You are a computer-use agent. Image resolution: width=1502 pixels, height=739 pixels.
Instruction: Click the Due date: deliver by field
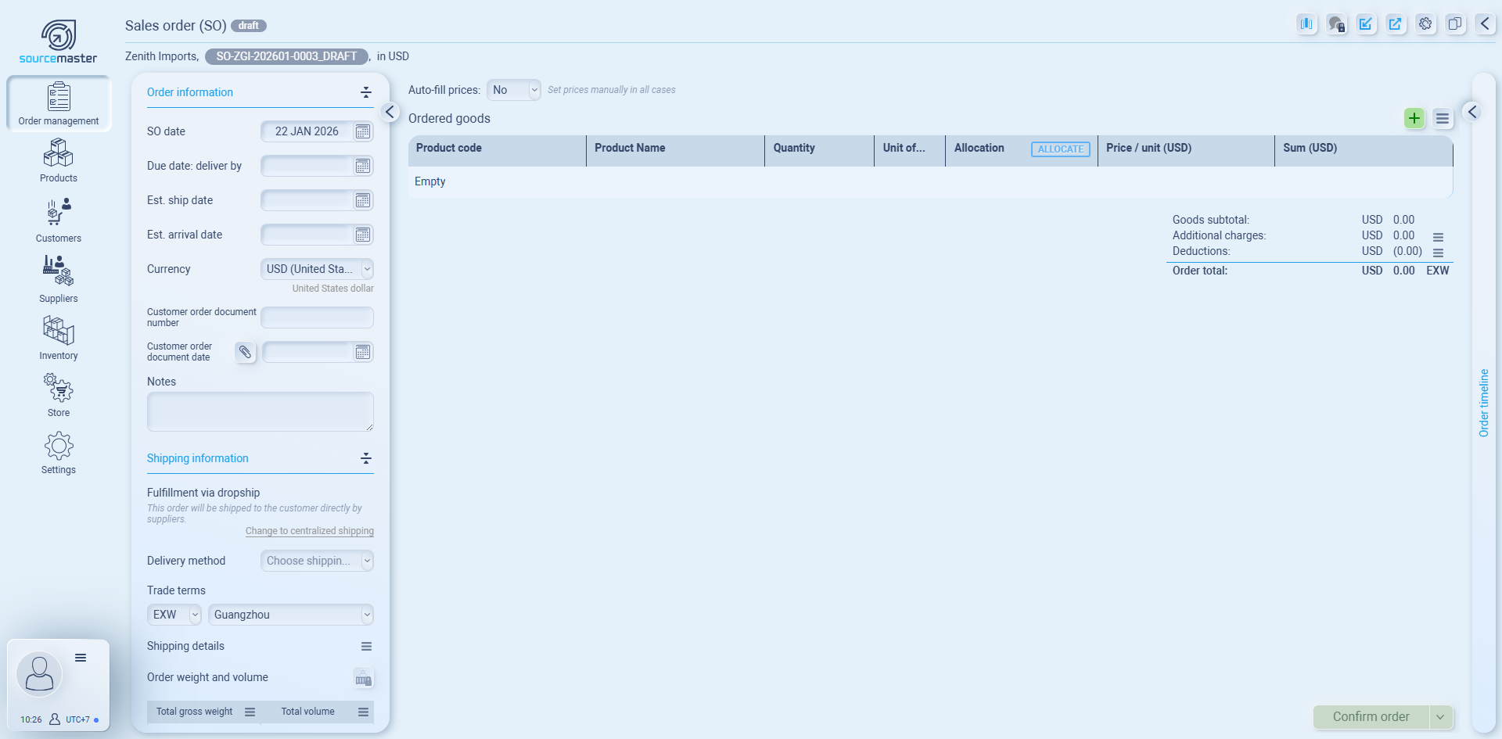click(307, 166)
